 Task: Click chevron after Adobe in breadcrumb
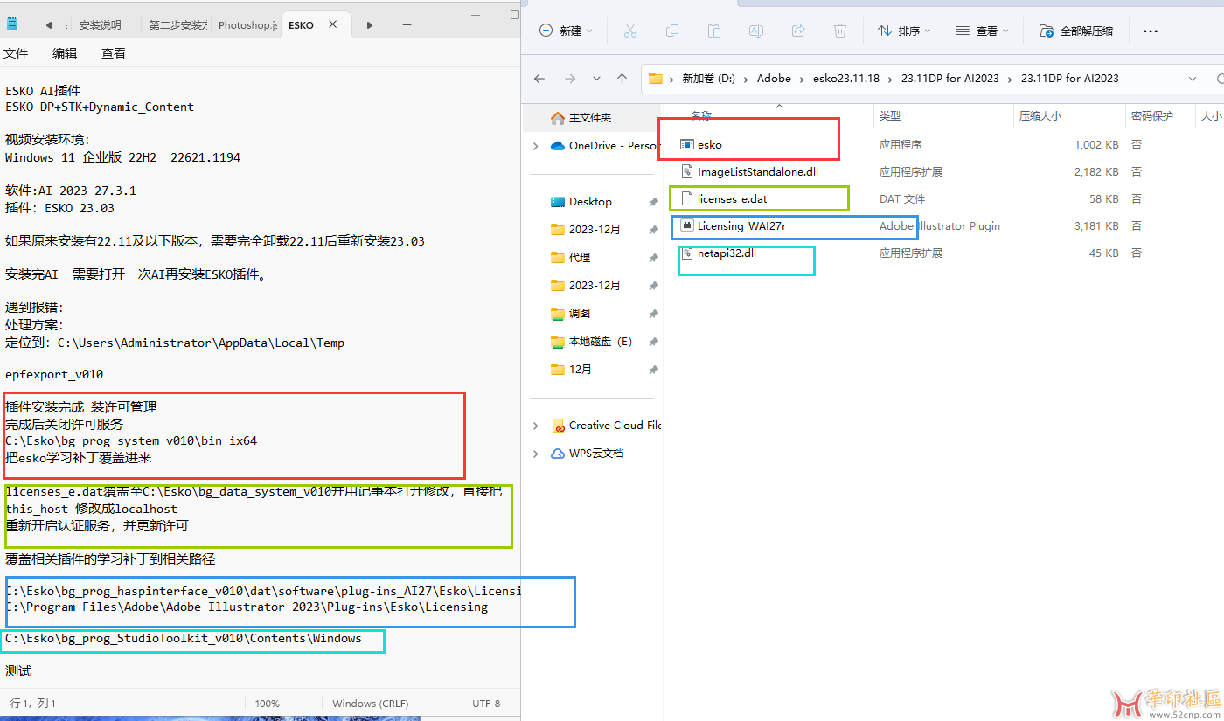(801, 78)
